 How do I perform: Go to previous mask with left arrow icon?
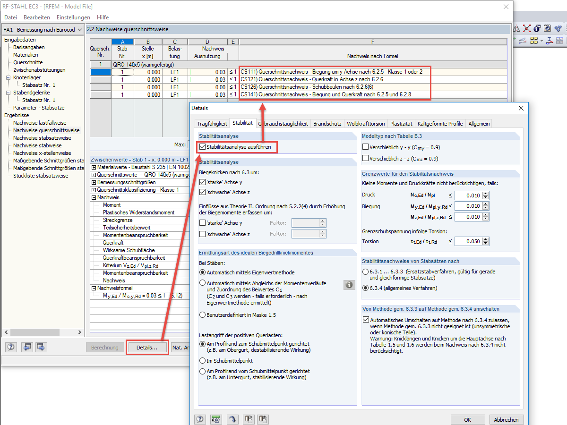[26, 347]
